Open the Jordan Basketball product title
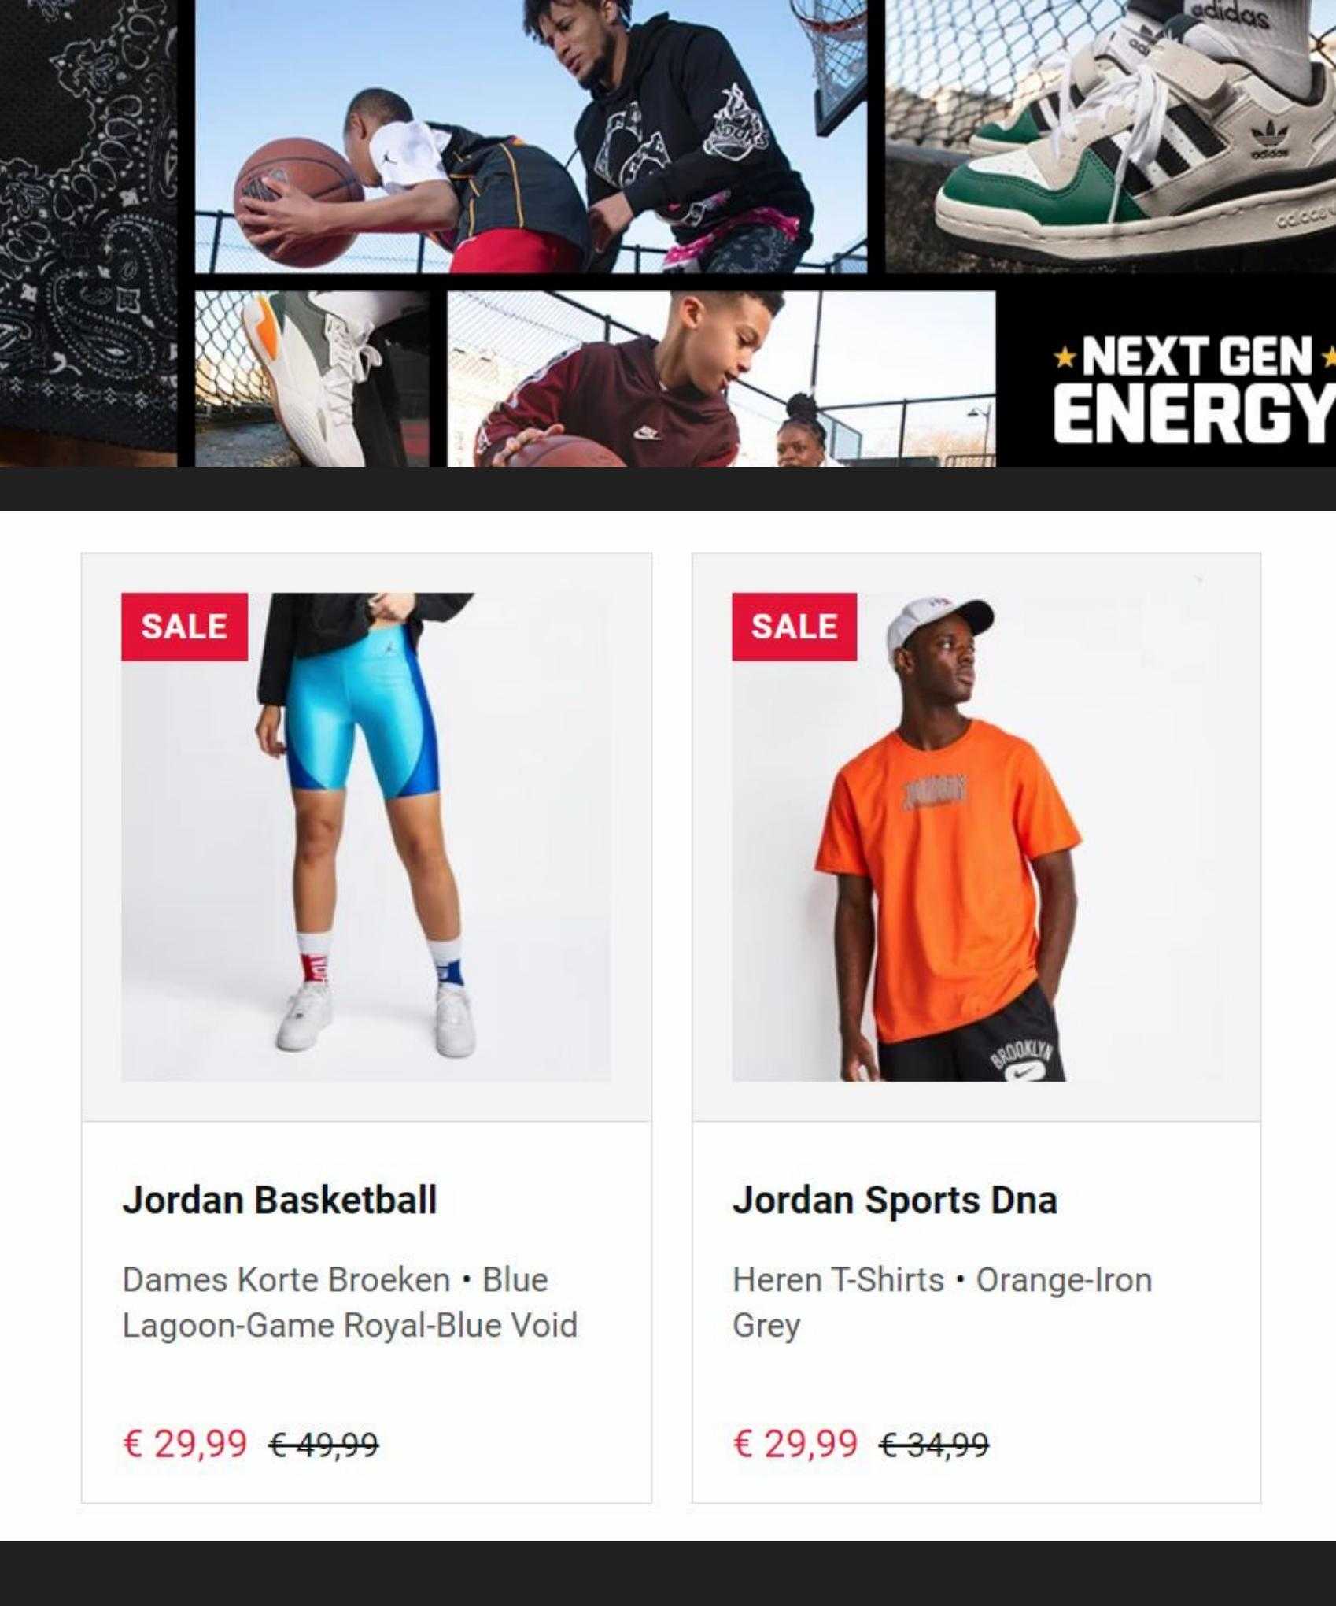Image resolution: width=1336 pixels, height=1606 pixels. pos(279,1200)
